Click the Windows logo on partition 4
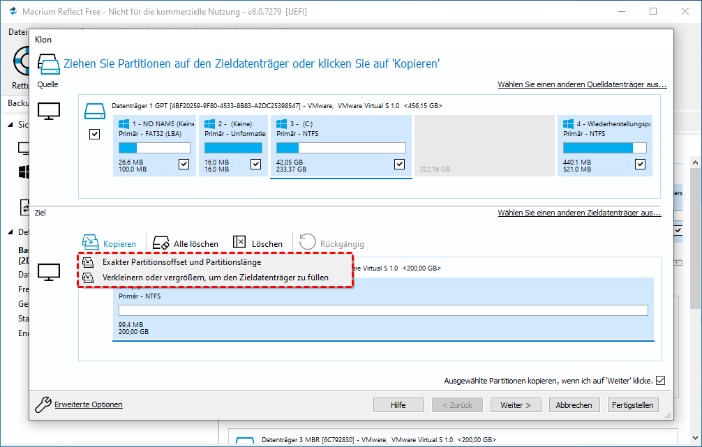This screenshot has height=447, width=702. (569, 124)
